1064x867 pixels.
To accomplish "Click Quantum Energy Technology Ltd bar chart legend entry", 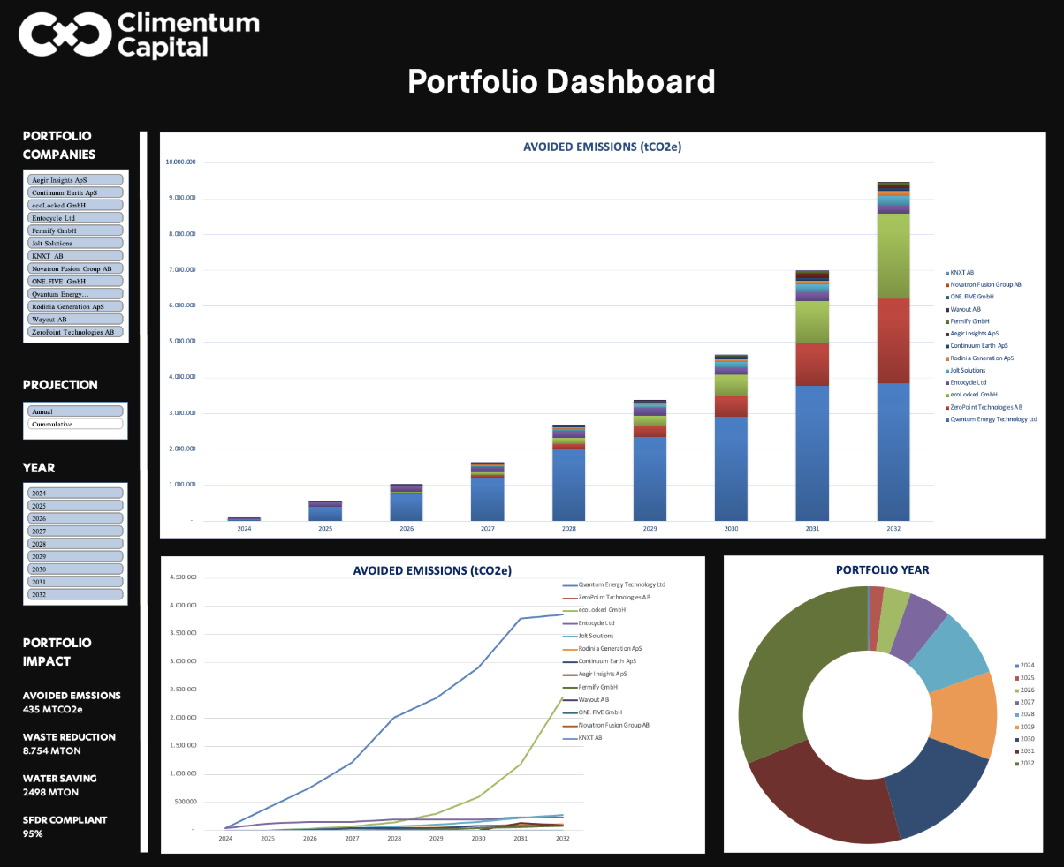I will coord(992,419).
